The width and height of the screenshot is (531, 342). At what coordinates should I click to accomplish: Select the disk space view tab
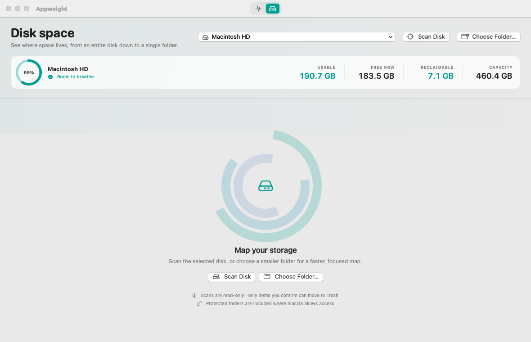(273, 9)
